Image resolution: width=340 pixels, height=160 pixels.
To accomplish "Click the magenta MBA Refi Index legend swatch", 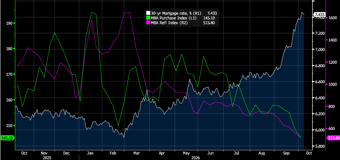I will tap(148, 23).
